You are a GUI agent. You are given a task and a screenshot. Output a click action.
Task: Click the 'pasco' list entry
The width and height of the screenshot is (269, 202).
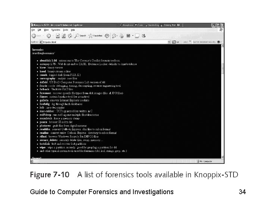56,122
